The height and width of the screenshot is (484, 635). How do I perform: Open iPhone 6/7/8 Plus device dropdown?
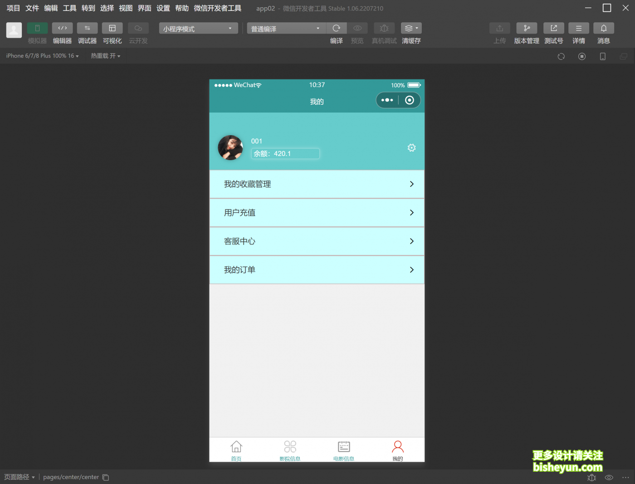point(42,56)
